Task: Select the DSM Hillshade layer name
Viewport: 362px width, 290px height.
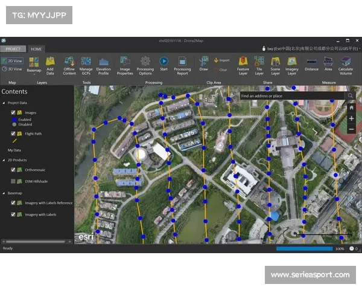Action: click(36, 181)
